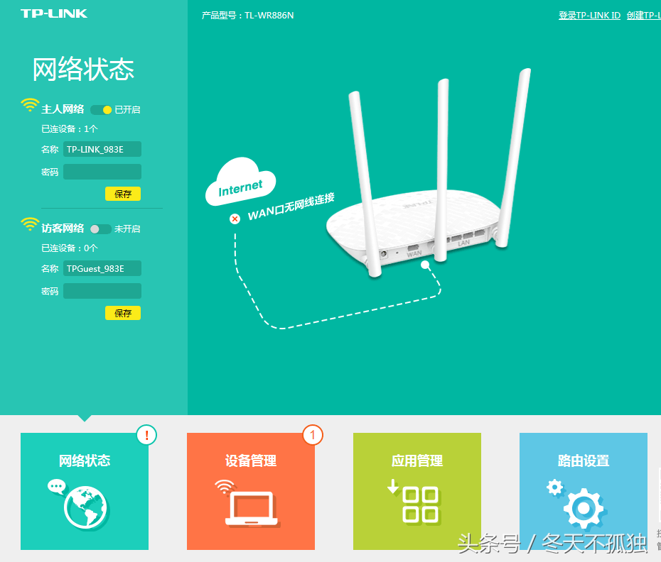Enable the 访客网络 switch

[x=101, y=229]
